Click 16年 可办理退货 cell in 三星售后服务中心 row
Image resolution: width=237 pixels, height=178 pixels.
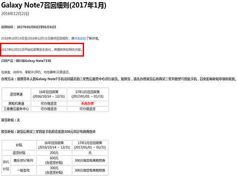(x=49, y=109)
